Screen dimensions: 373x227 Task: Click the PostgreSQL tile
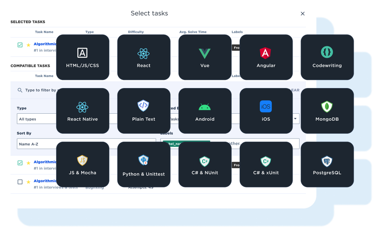(x=327, y=164)
